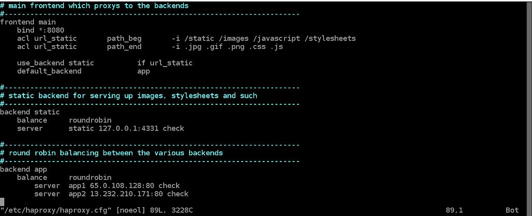Click the cursor block on last line
The height and width of the screenshot is (216, 532).
point(2,202)
